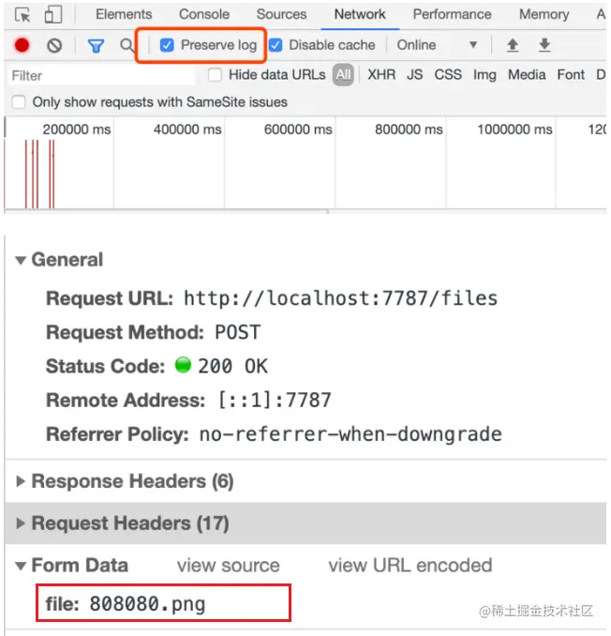Select the file: 808080.png form entry
This screenshot has width=611, height=636.
click(x=126, y=604)
